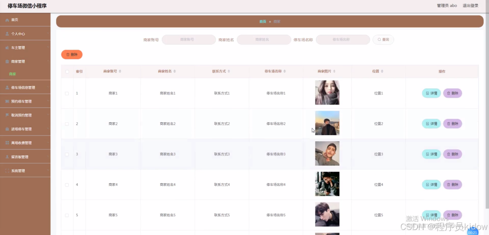Viewport: 489px width, 235px height.
Task: Click the icon beside 商家管理 menu
Action: click(x=7, y=61)
